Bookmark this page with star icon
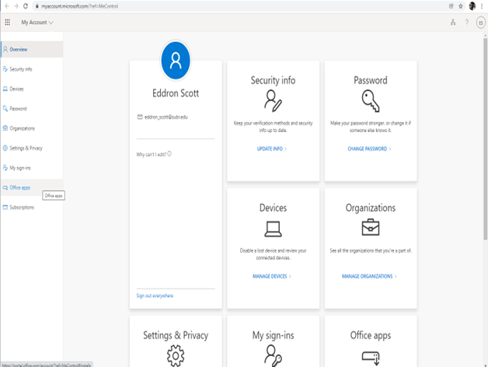 [x=461, y=6]
